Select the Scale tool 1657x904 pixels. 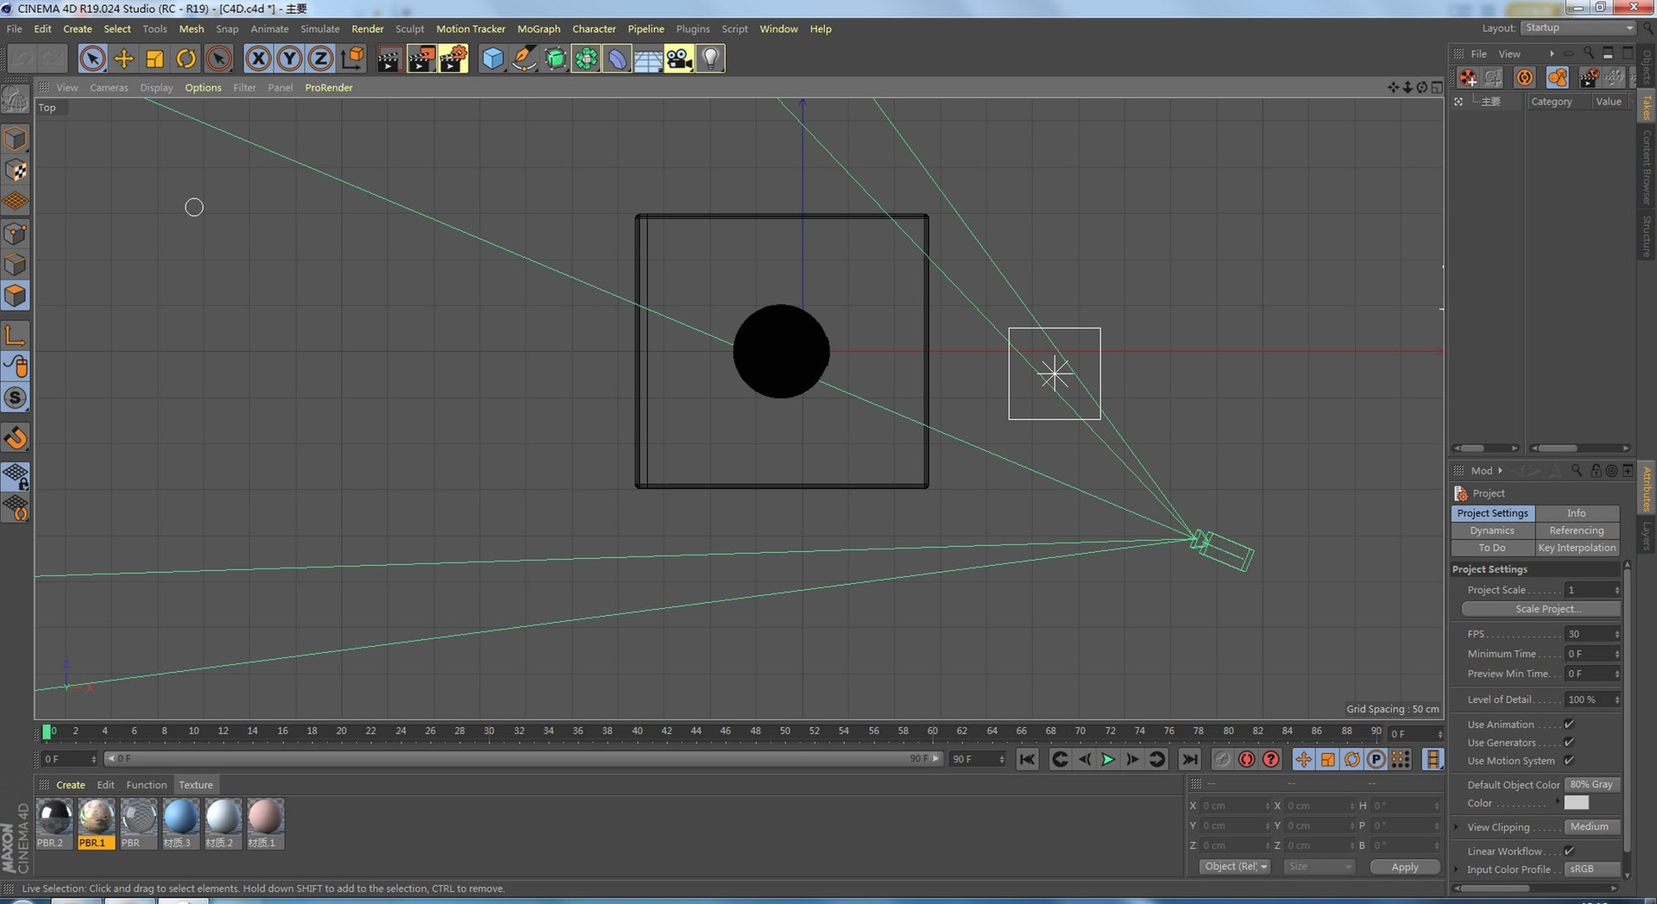click(x=154, y=59)
